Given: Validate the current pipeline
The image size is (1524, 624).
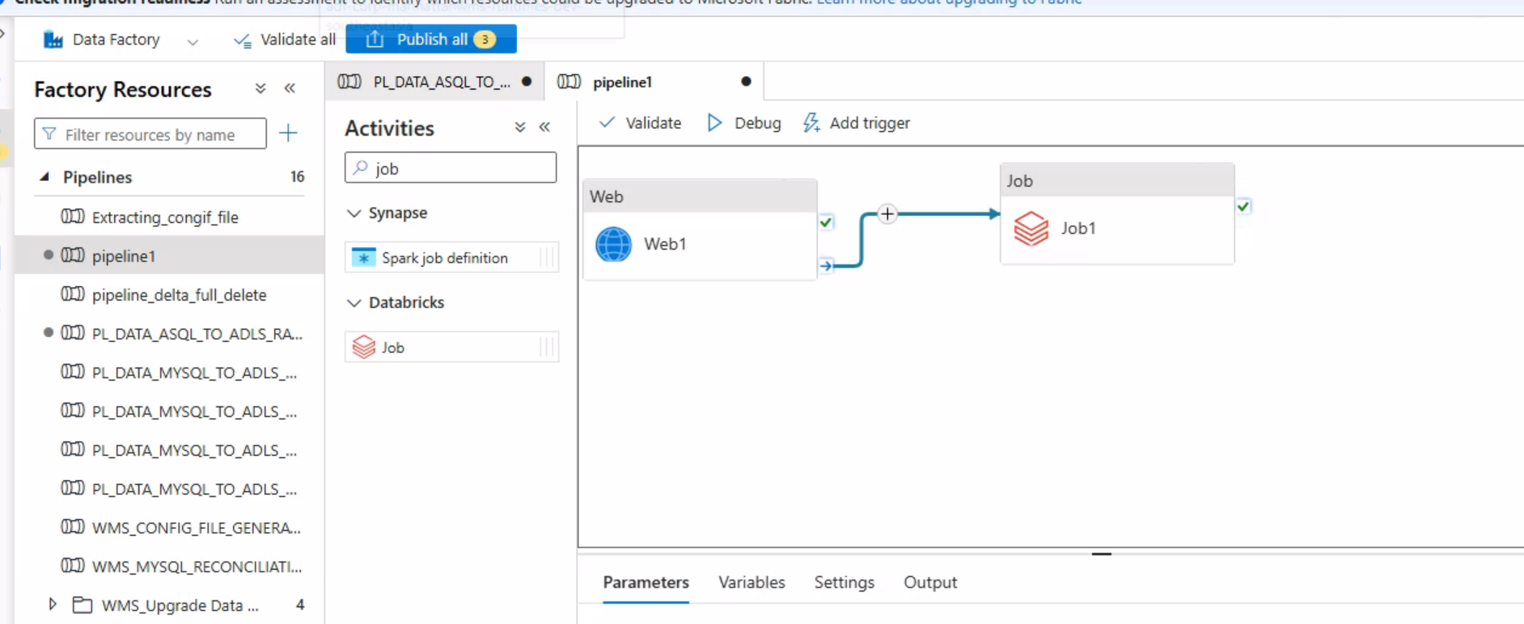Looking at the screenshot, I should point(640,123).
